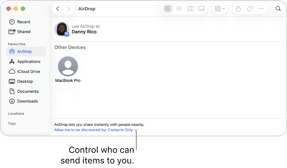Open the More actions ellipsis menu
Screen dimensions: 287x168
[x=261, y=9]
